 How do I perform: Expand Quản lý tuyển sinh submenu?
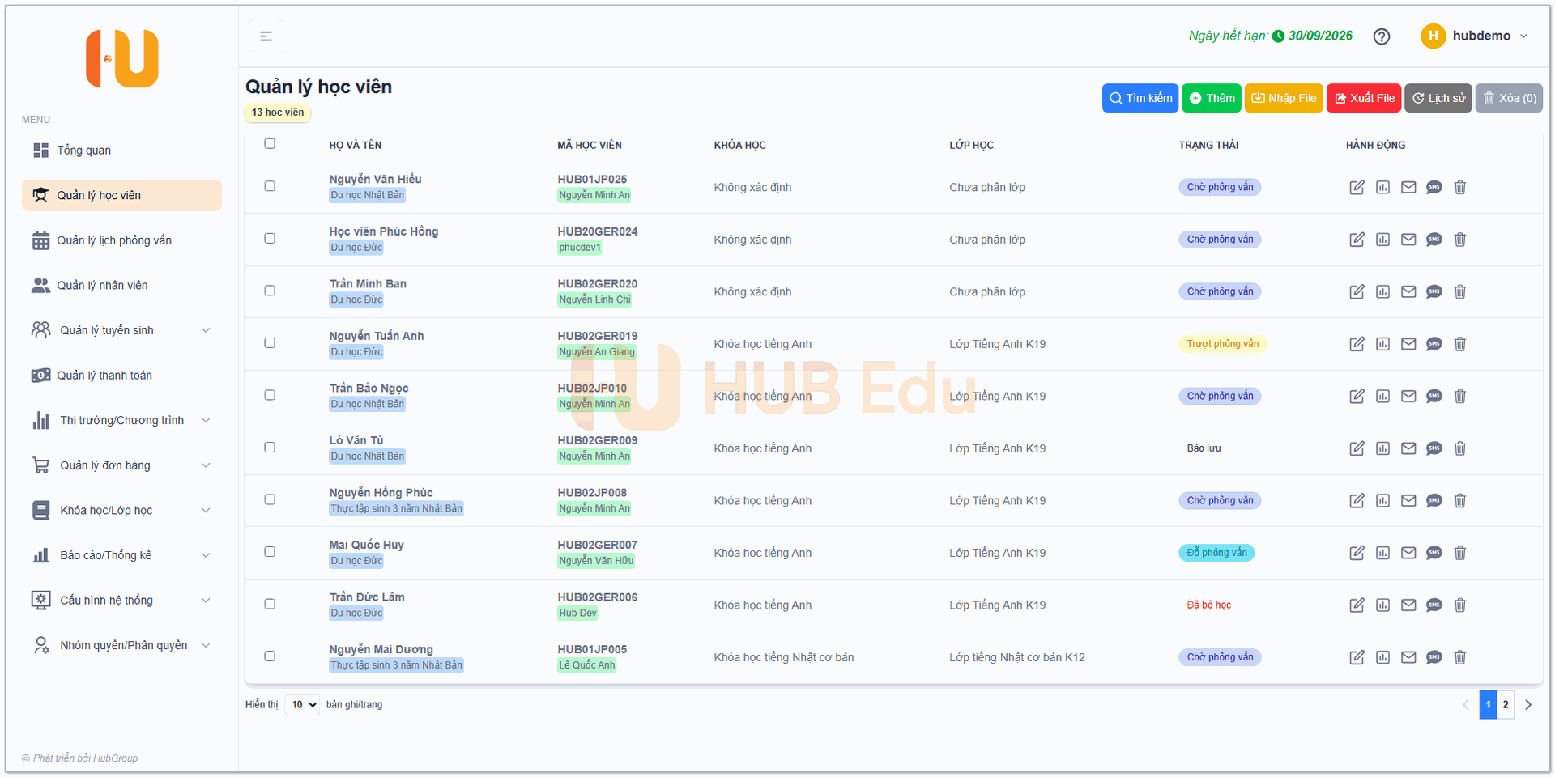pyautogui.click(x=121, y=330)
